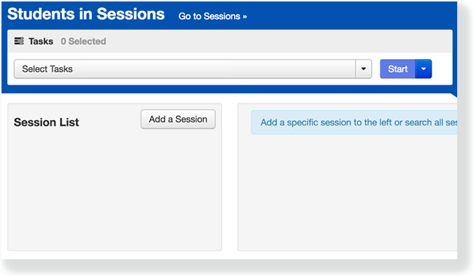Click the blue header bar right of Go to Sessions
This screenshot has height=276, width=474.
pos(351,16)
